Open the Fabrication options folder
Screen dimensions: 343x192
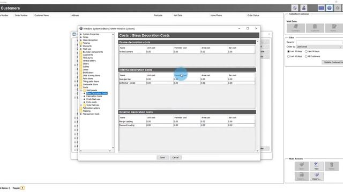(x=91, y=108)
